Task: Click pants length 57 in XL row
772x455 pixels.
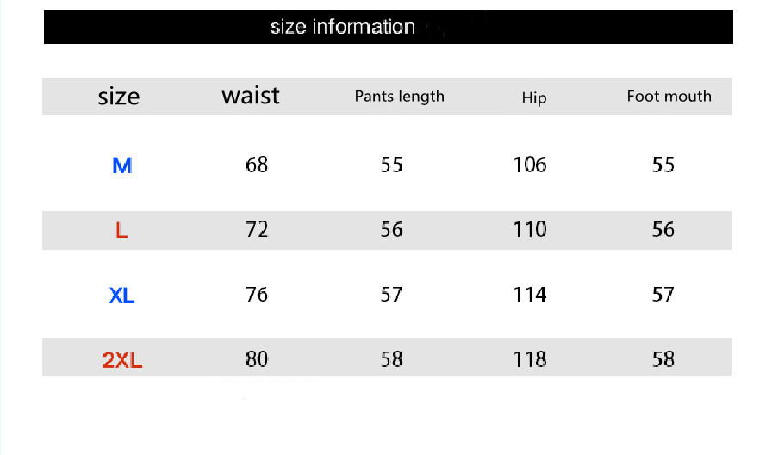Action: 392,295
